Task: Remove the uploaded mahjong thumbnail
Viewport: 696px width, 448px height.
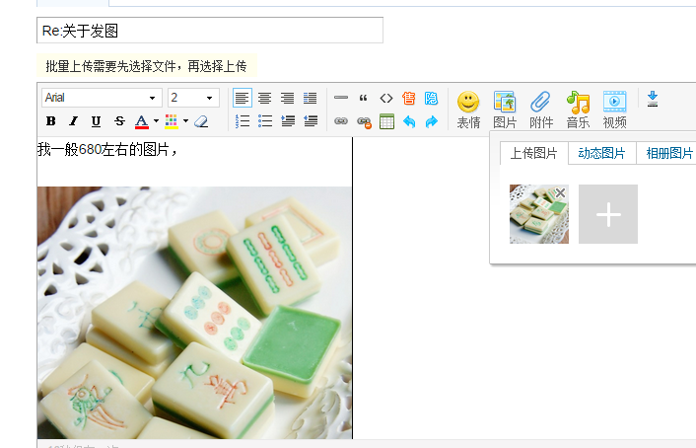Action: (560, 192)
